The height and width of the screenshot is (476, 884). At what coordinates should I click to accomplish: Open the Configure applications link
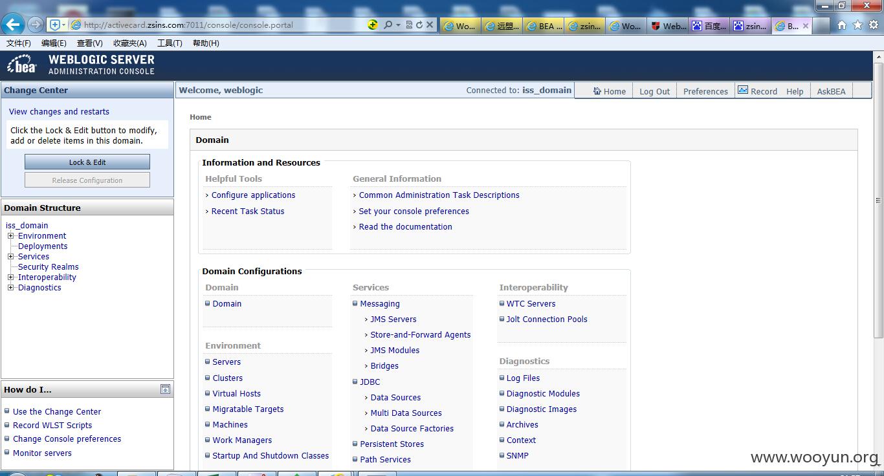click(x=253, y=195)
